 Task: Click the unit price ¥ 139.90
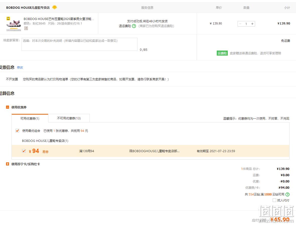point(216,23)
